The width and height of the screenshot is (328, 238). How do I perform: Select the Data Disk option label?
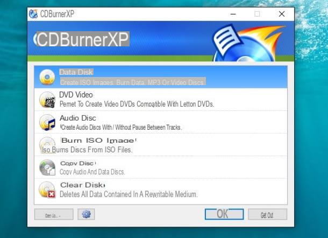pyautogui.click(x=76, y=72)
